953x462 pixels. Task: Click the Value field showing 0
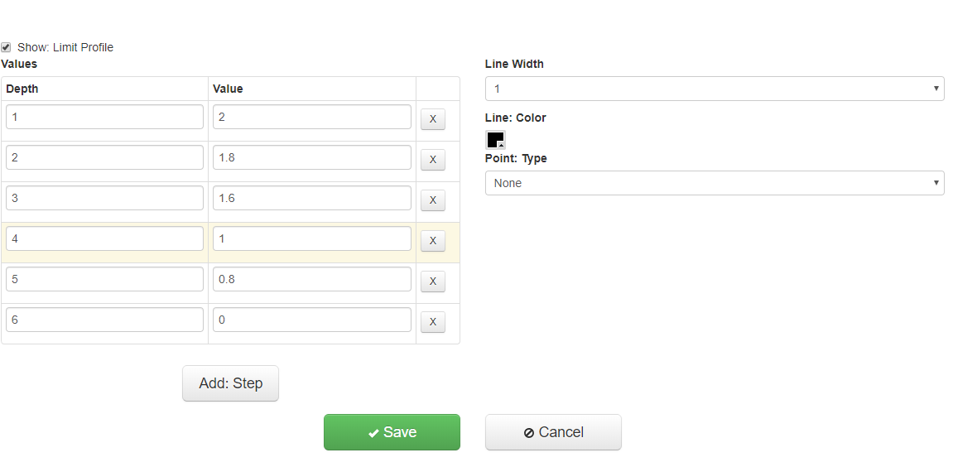pos(311,320)
